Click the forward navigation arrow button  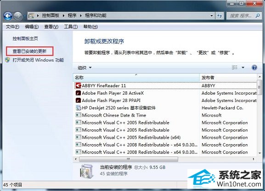click(x=18, y=16)
